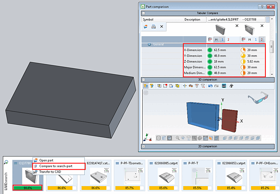Click the 3D anaglyph glasses icon
Screen dimensions: 280x194
258,97
